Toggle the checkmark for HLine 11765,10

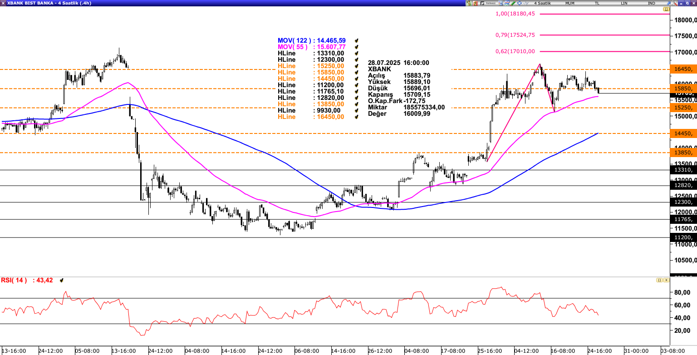(x=357, y=91)
